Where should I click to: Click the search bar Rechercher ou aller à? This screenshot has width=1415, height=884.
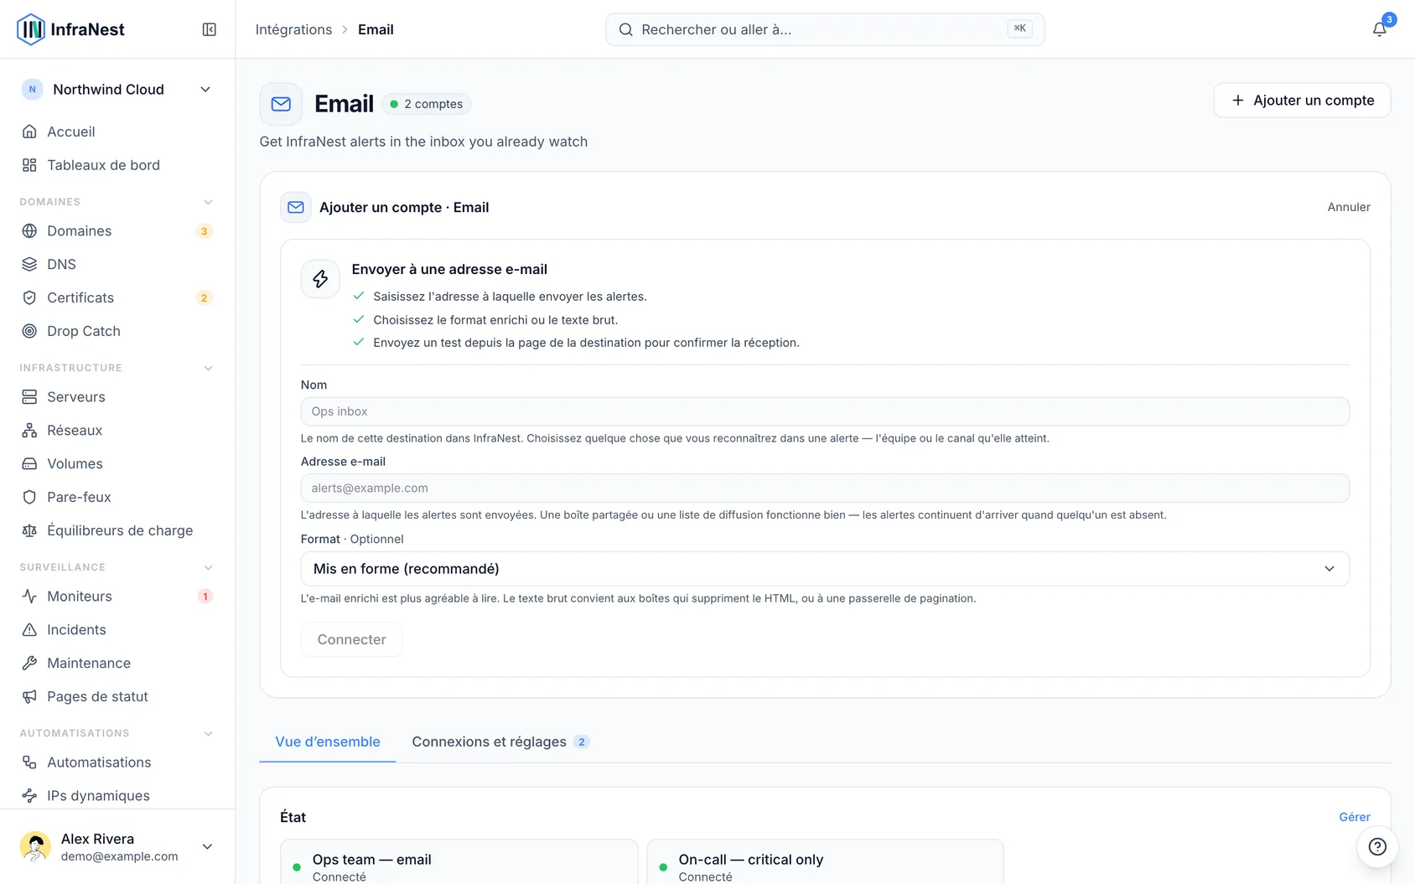tap(825, 29)
